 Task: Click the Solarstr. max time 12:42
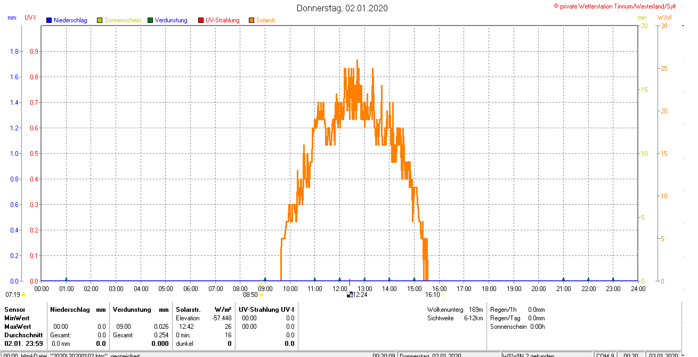[186, 326]
